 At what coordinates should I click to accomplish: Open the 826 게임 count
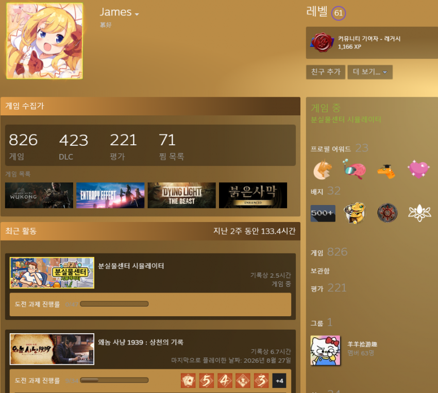click(x=23, y=147)
